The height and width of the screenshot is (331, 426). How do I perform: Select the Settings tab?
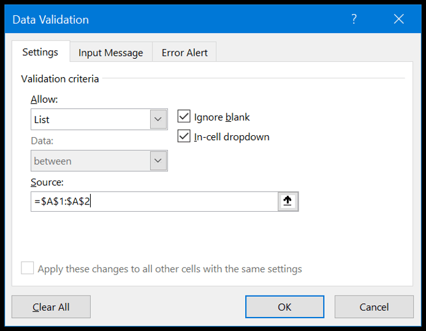coord(40,52)
